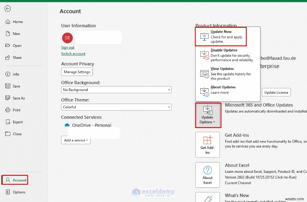Toggle the Update Options dropdown button
307x202 pixels.
pos(208,115)
